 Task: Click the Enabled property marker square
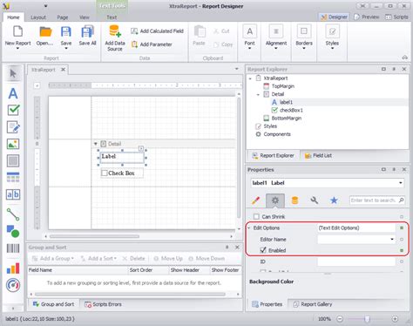point(402,250)
